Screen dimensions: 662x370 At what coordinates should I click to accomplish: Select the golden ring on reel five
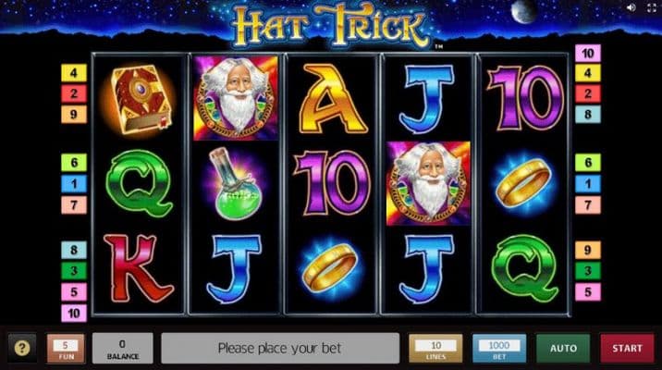point(523,183)
